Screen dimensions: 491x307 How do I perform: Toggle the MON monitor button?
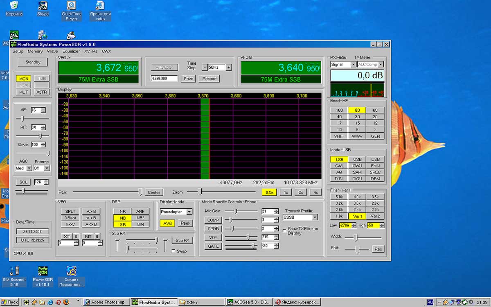[24, 79]
